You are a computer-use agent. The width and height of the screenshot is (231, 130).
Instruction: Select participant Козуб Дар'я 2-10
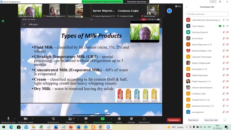[x=207, y=69]
